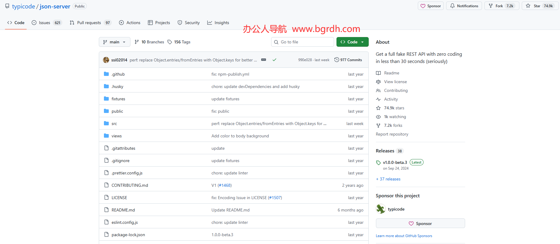Open the 977 Commits history
The image size is (560, 244).
click(x=348, y=60)
